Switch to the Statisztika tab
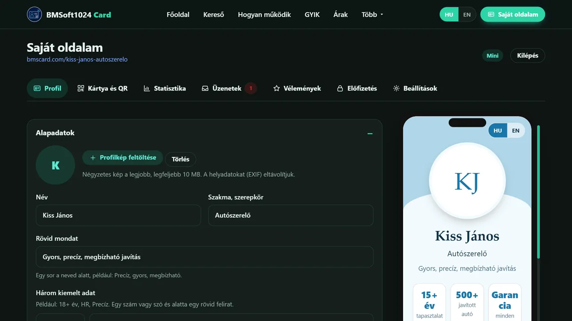The height and width of the screenshot is (321, 572). click(164, 88)
